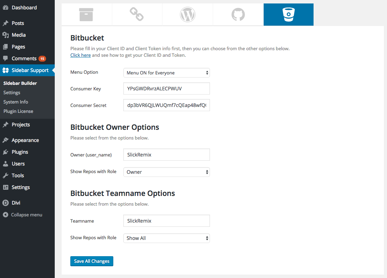
Task: Follow the Click here link
Action: pyautogui.click(x=80, y=55)
